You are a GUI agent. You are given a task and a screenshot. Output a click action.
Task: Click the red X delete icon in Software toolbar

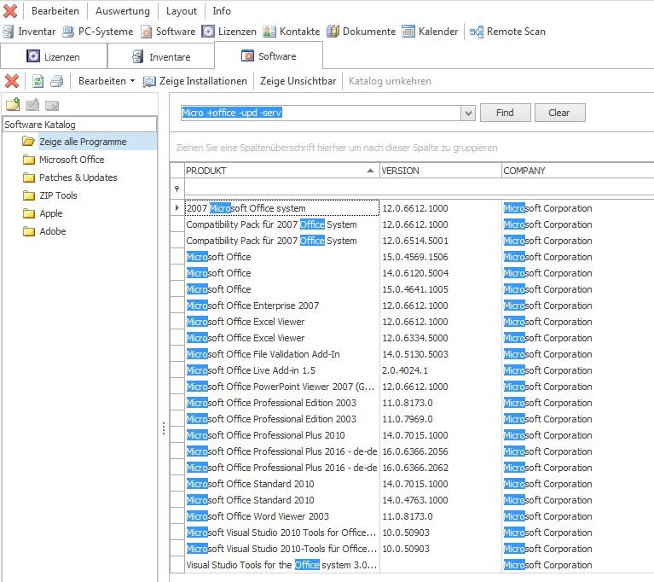[x=12, y=80]
